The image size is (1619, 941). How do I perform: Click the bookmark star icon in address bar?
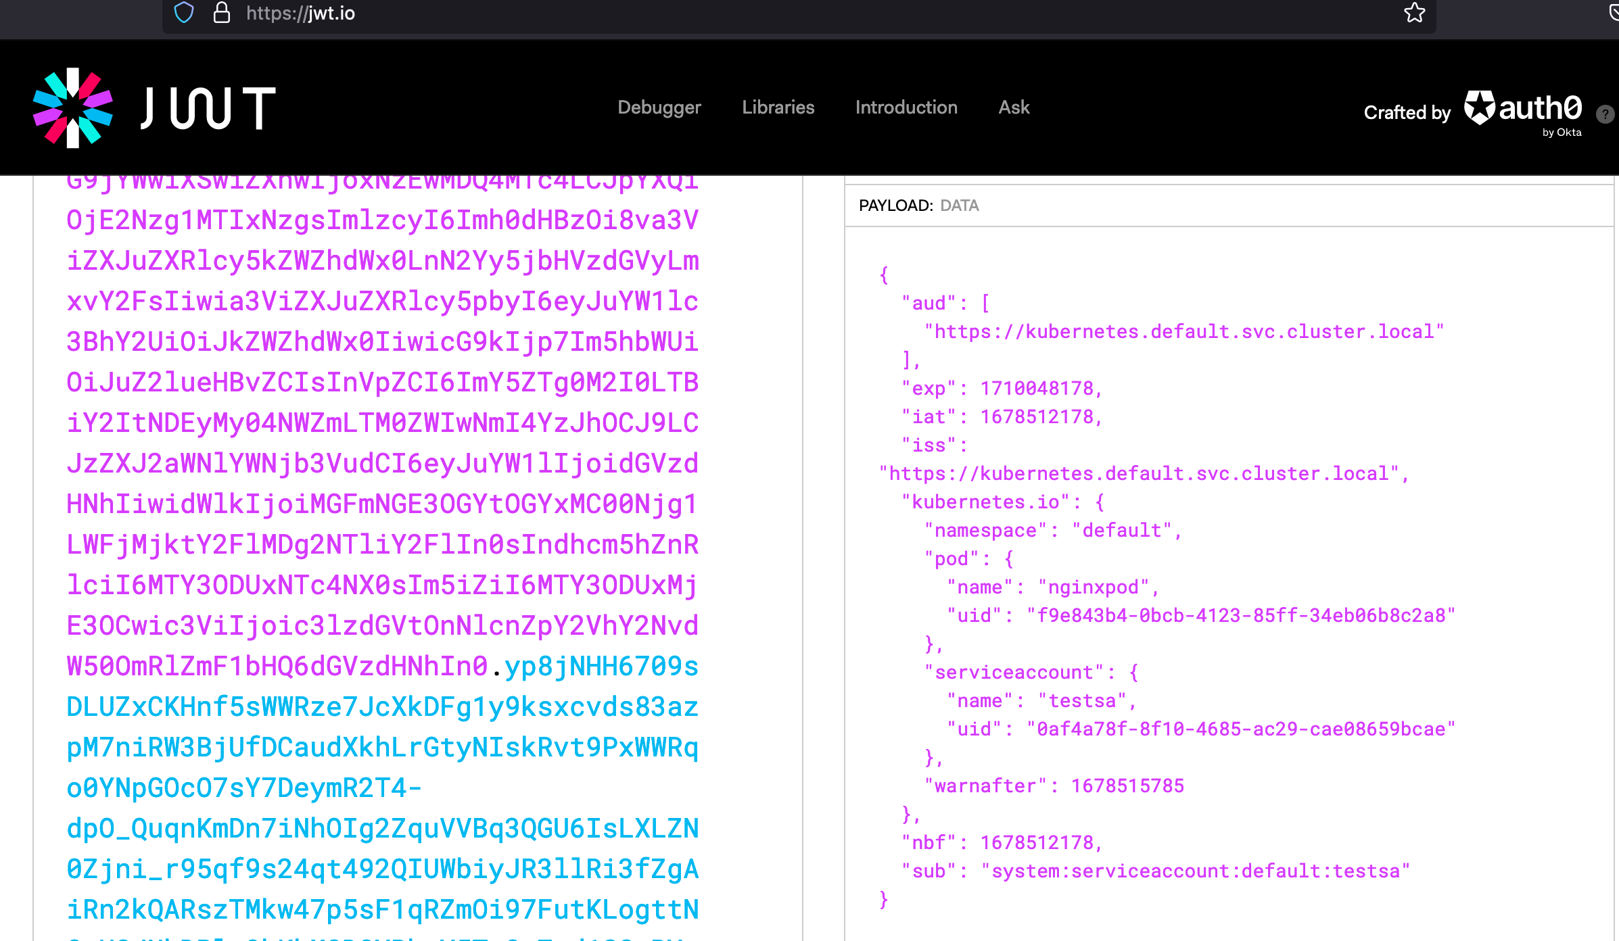[x=1414, y=13]
